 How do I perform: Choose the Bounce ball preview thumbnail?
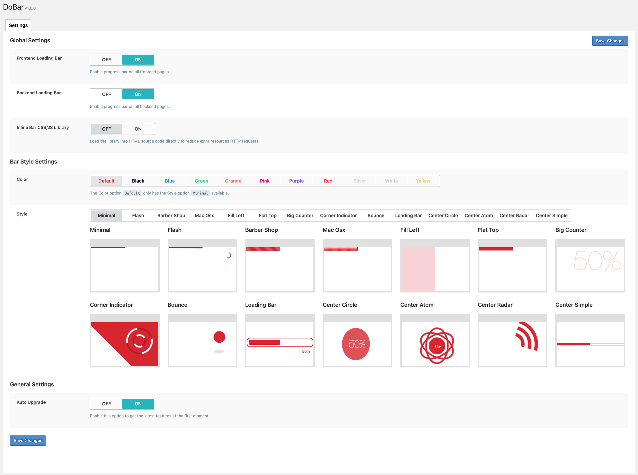click(202, 340)
